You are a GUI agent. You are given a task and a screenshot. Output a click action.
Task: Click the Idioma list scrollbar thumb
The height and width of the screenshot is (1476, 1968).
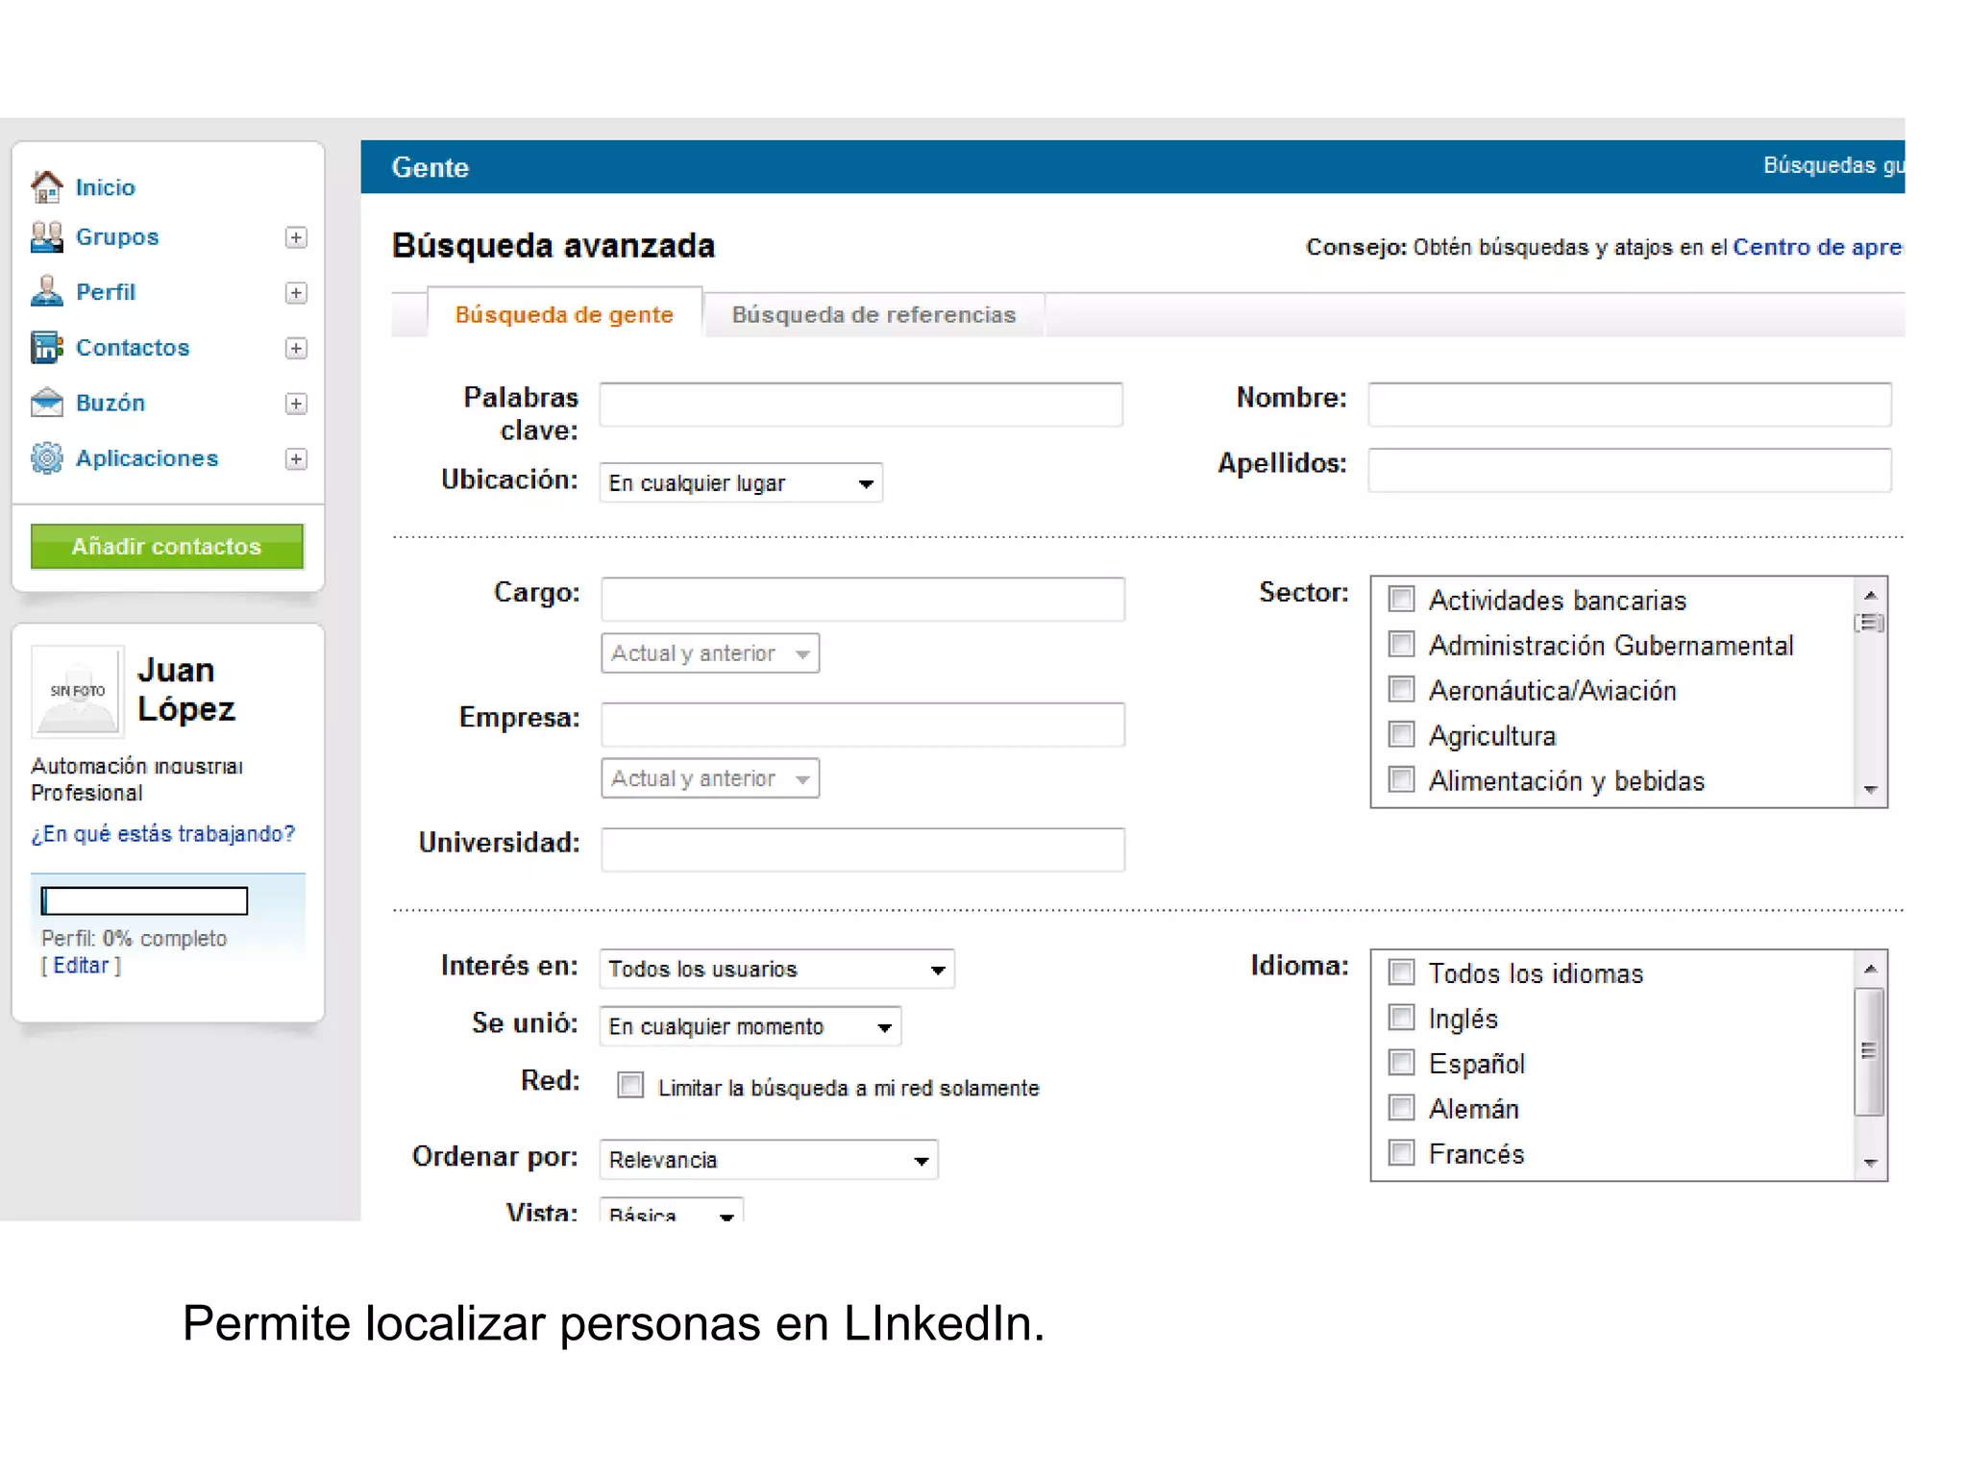point(1870,1051)
